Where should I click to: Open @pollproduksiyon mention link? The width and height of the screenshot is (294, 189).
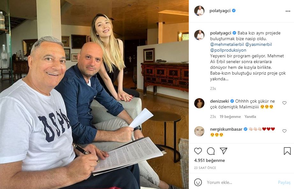point(228,50)
